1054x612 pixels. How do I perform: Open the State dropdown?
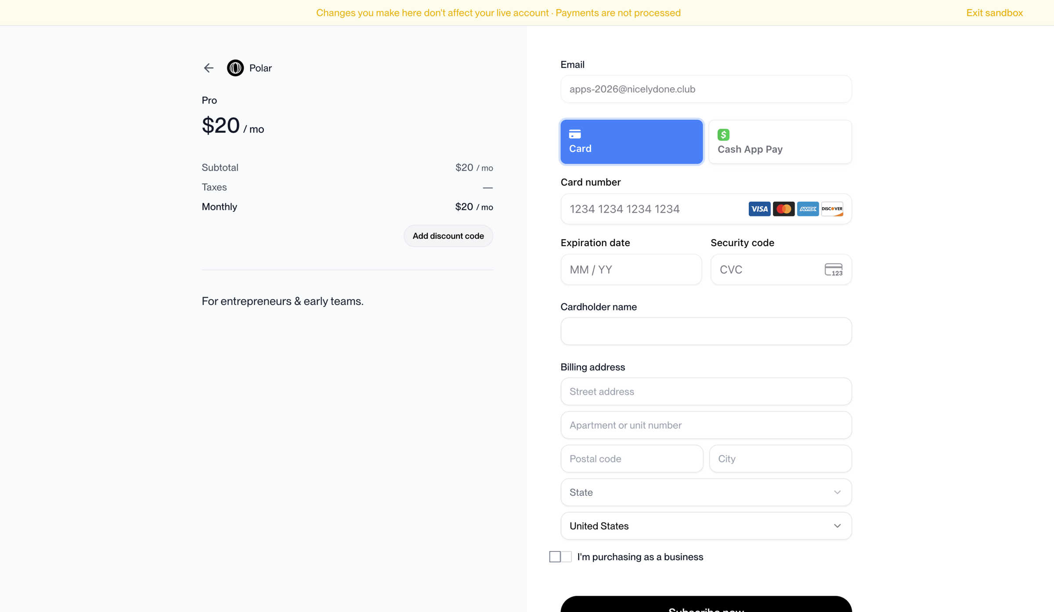click(706, 492)
